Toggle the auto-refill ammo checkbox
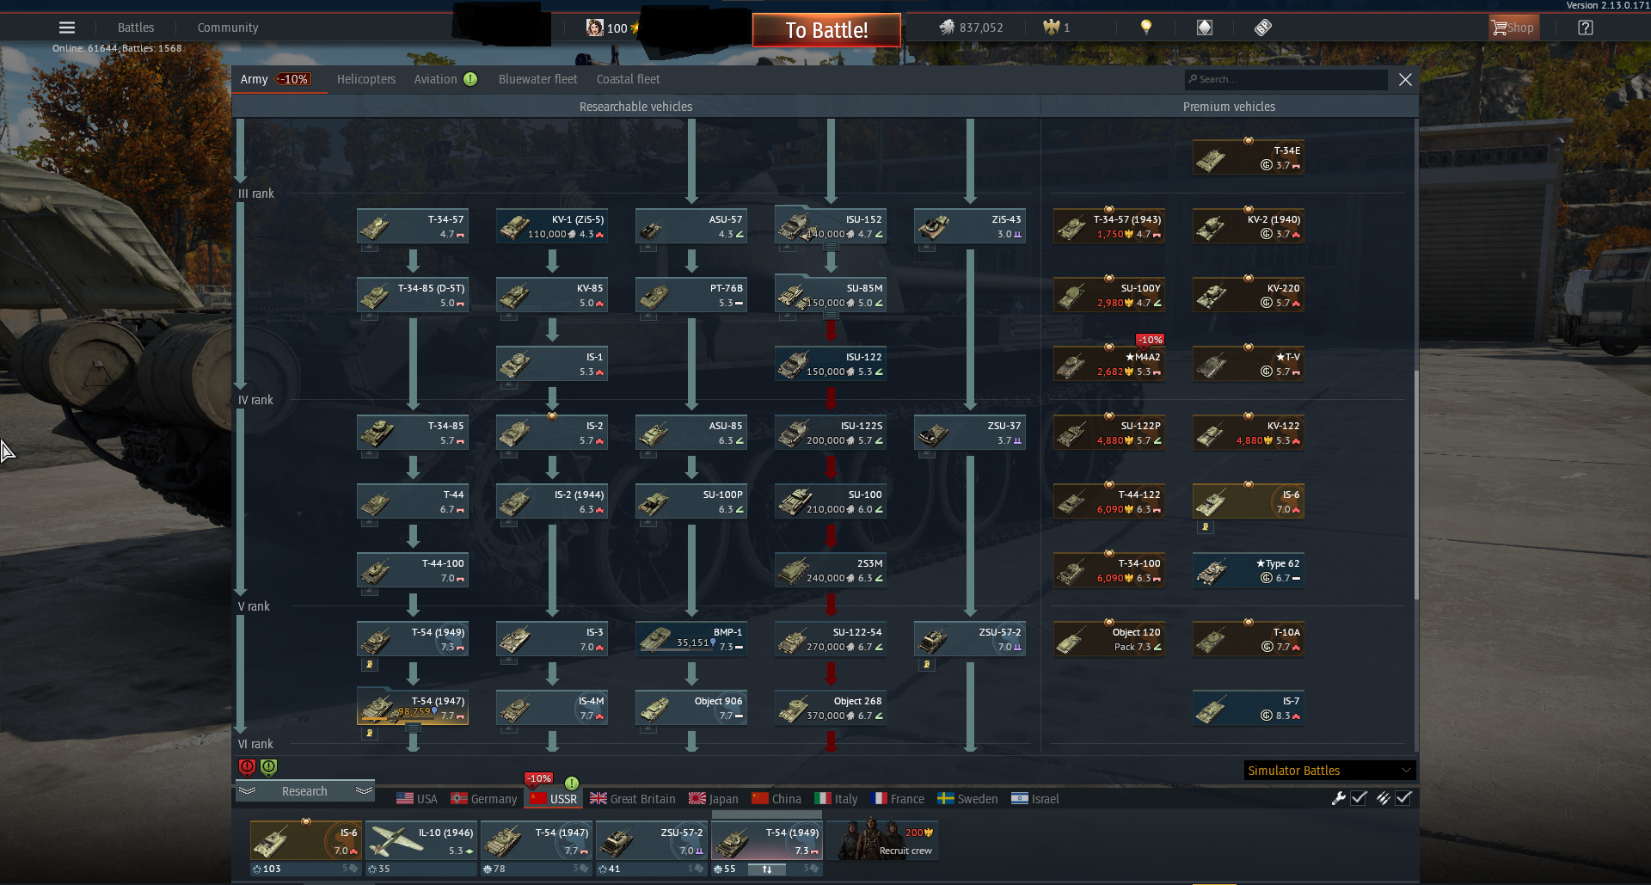 [x=1403, y=798]
